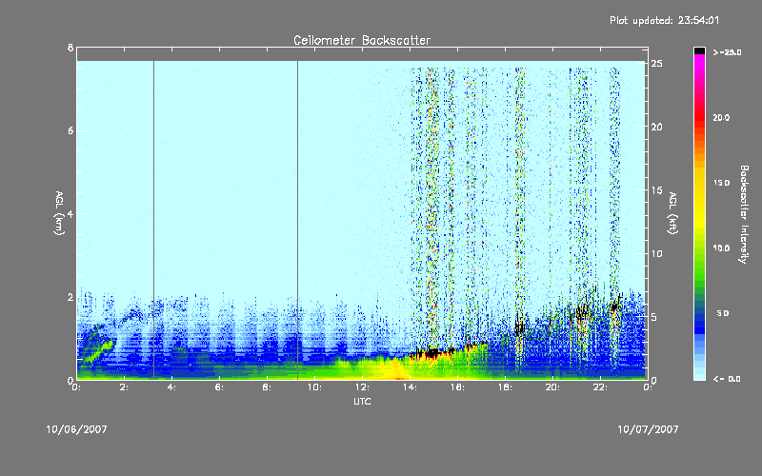Click the '18:' hour tick on UTC axis
This screenshot has height=476, width=762.
[x=505, y=387]
